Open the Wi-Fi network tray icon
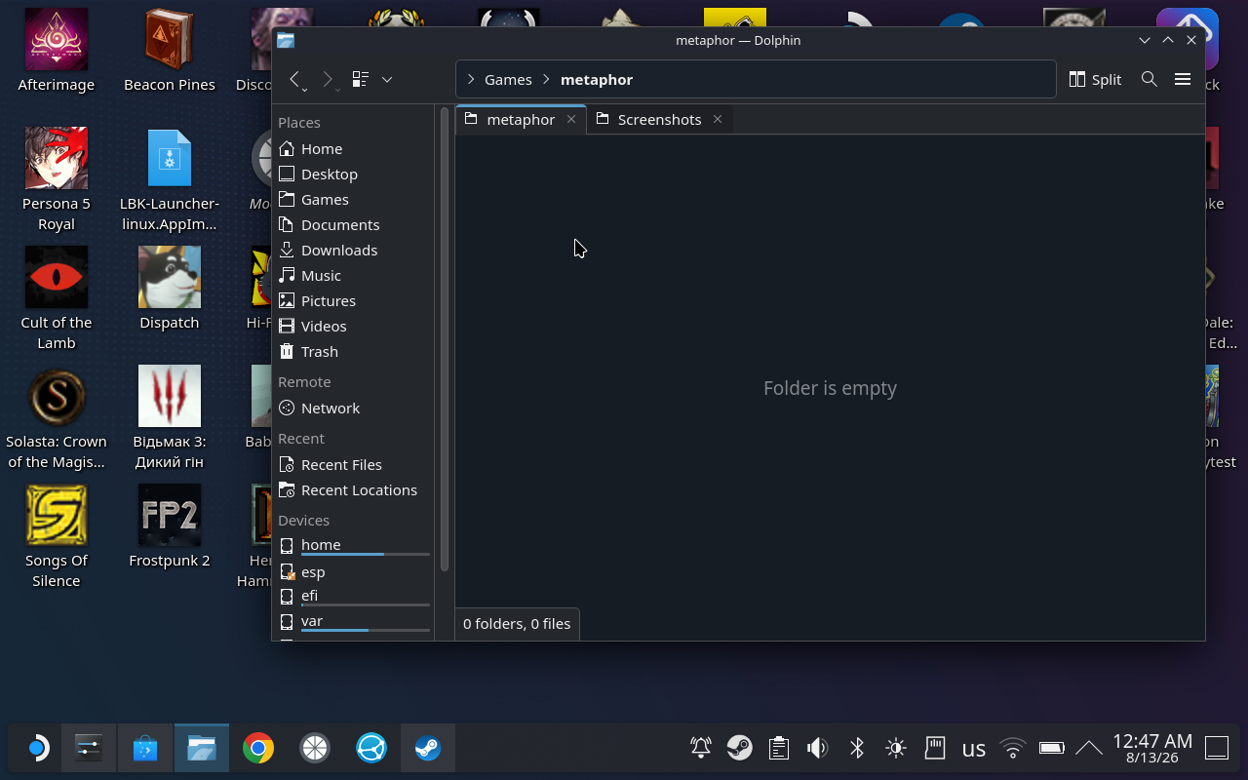The height and width of the screenshot is (780, 1248). 1013,749
